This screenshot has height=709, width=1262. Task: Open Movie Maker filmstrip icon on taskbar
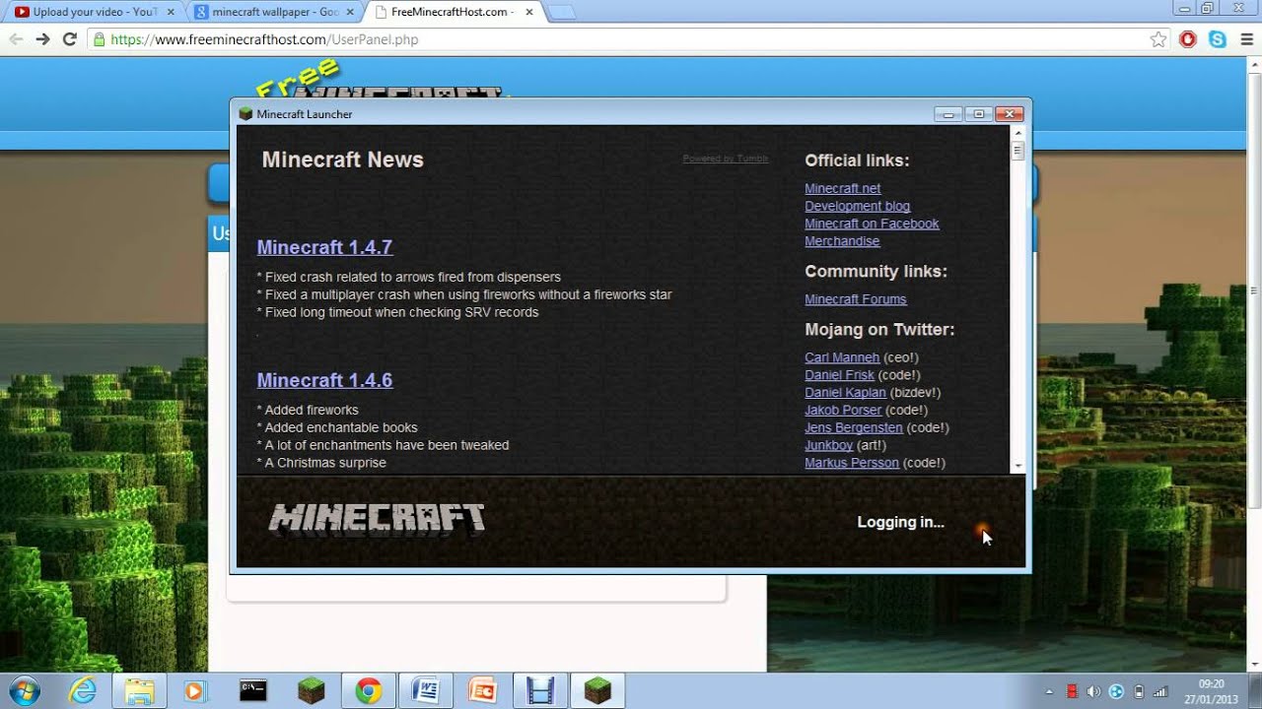(x=540, y=691)
